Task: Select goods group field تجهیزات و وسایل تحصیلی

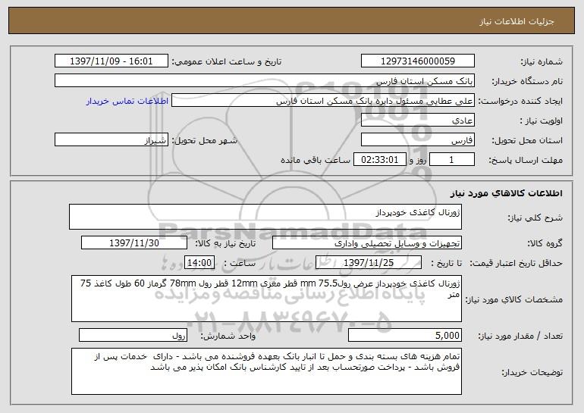Action: coord(367,243)
